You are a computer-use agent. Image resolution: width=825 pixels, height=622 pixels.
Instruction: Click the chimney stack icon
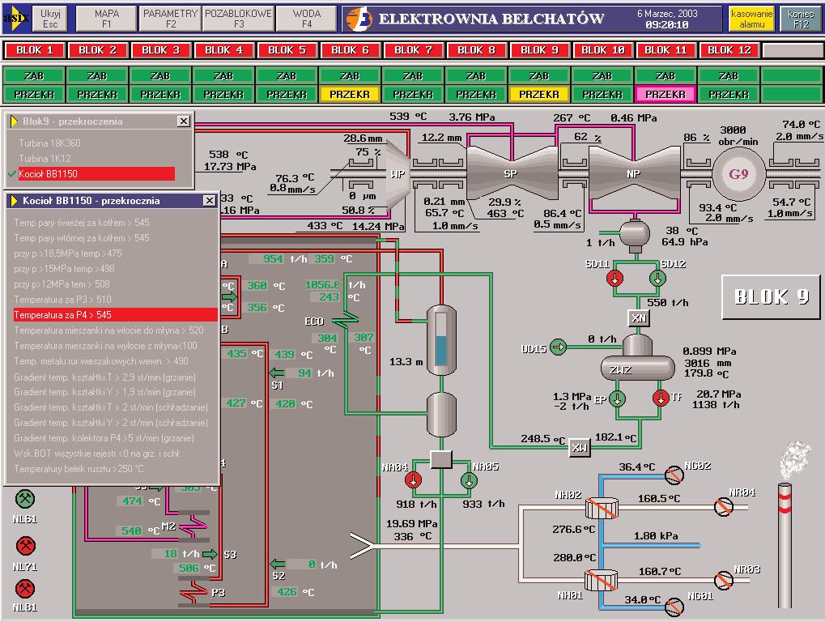(x=785, y=546)
